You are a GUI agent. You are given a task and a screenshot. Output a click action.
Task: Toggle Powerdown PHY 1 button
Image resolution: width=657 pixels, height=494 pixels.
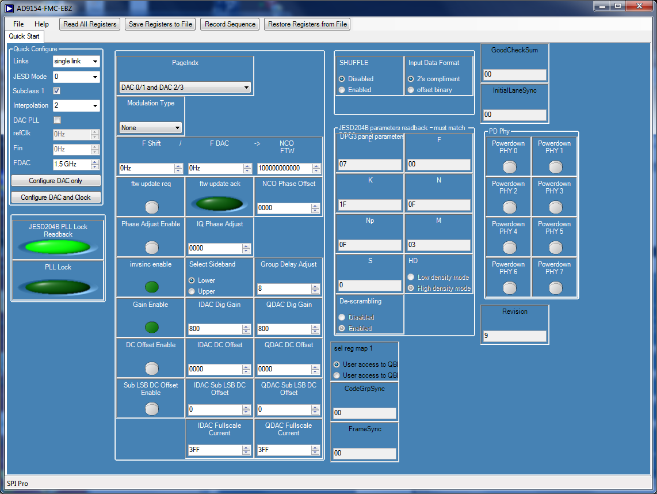pyautogui.click(x=556, y=167)
